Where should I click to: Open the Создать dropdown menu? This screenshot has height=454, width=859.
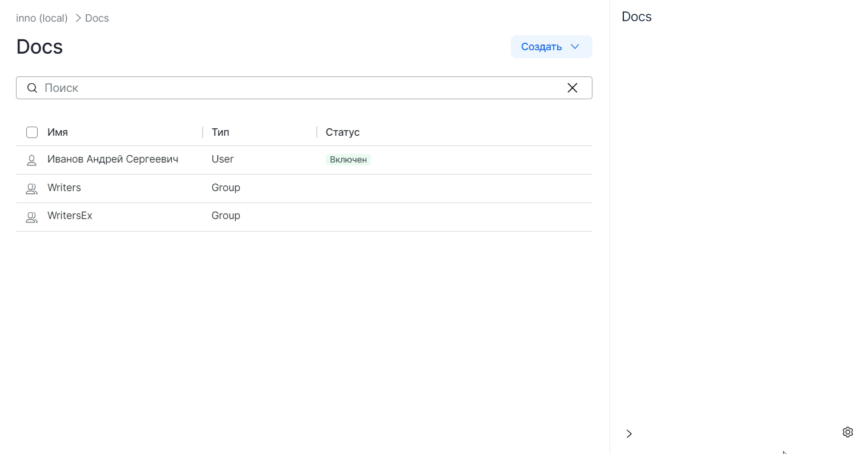(x=551, y=47)
